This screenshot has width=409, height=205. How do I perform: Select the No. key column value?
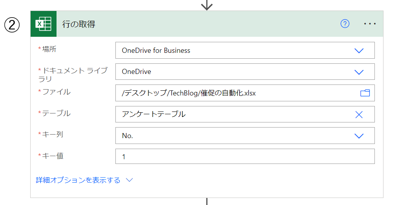point(127,136)
